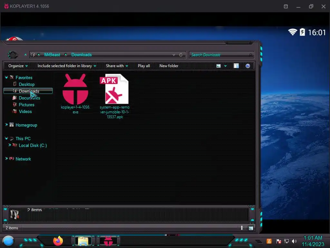This screenshot has width=330, height=248.
Task: Click the Desktop folder icon in Favorites
Action: coord(15,84)
